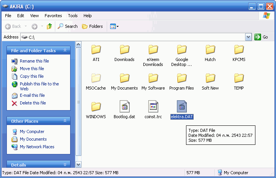Open the View menu
Viewport: 276px width, 178px height.
coord(34,16)
